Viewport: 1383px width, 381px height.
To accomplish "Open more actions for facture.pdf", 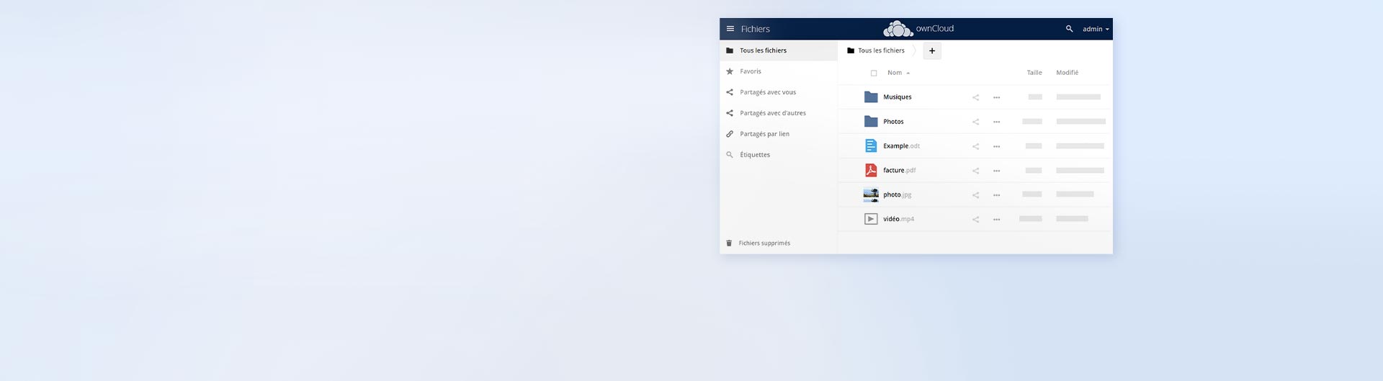I will coord(996,171).
